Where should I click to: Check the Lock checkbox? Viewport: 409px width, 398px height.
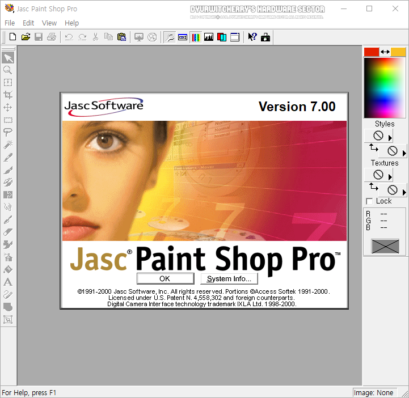click(x=369, y=201)
